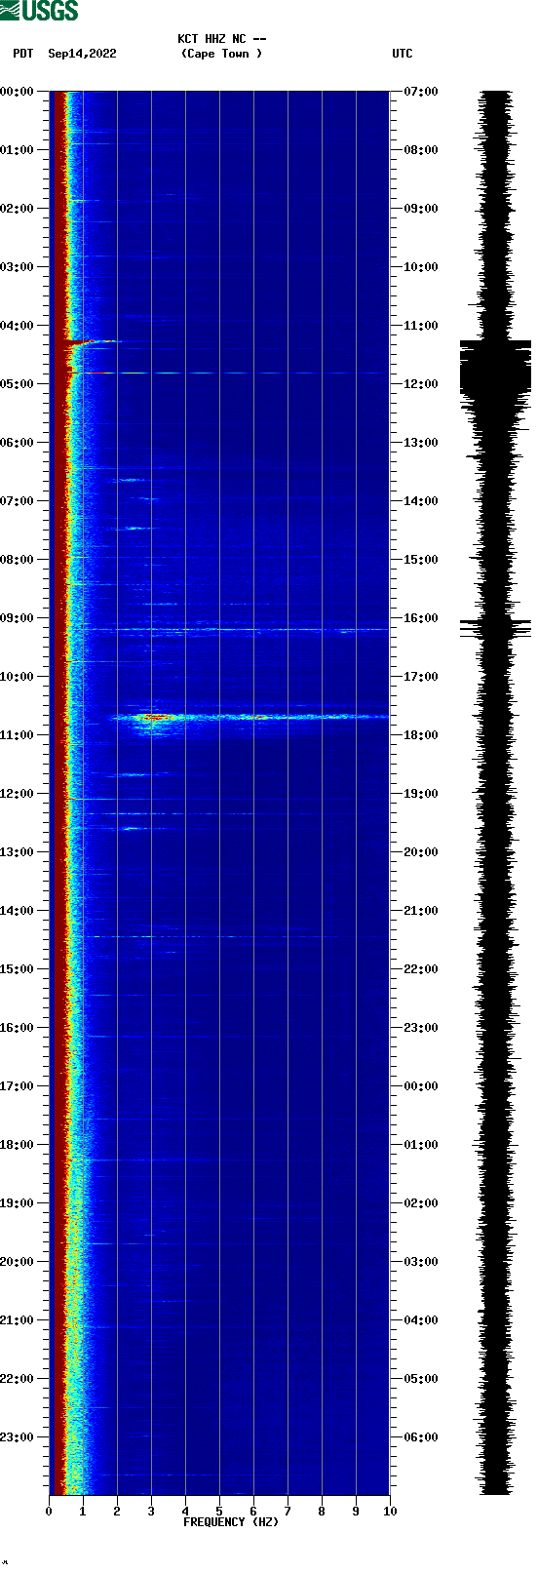Click the 'PDT' timezone label
Image resolution: width=538 pixels, height=1573 pixels.
pyautogui.click(x=22, y=54)
